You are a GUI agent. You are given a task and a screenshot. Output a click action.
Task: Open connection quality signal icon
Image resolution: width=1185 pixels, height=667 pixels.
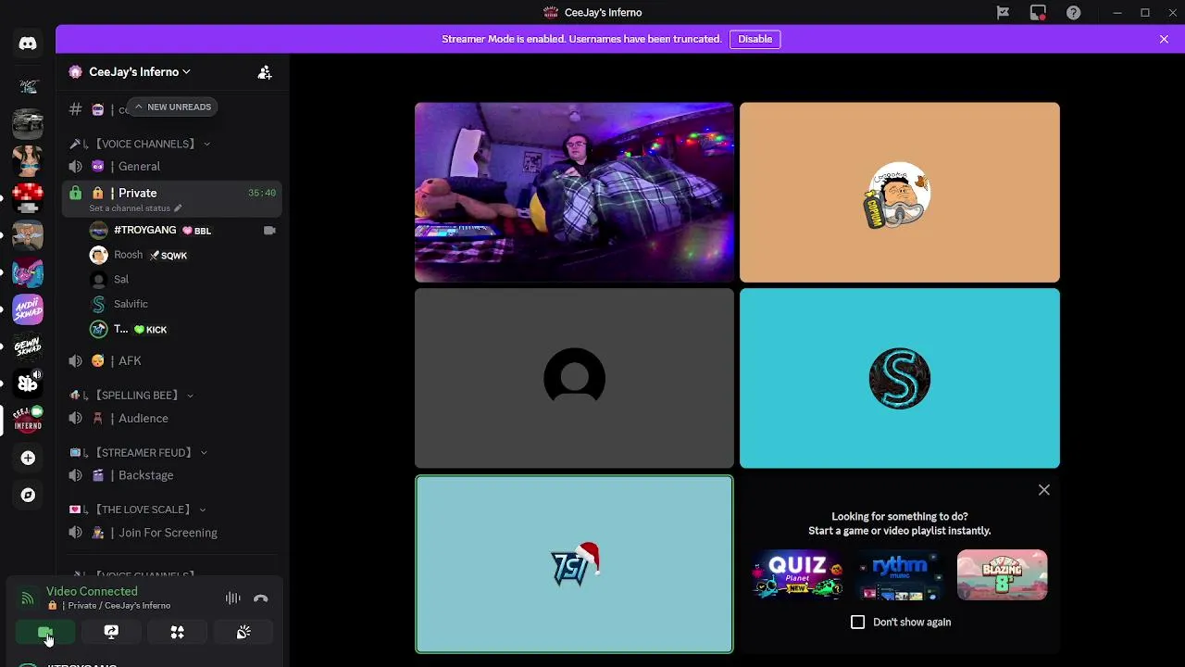tap(28, 598)
